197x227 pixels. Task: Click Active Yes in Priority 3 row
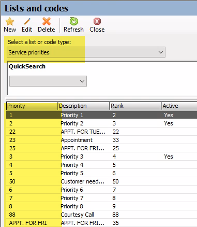pyautogui.click(x=169, y=157)
